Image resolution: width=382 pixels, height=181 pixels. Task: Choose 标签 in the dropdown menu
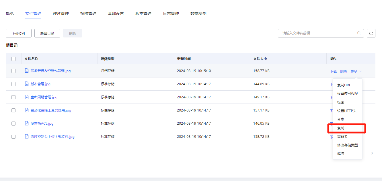point(348,102)
